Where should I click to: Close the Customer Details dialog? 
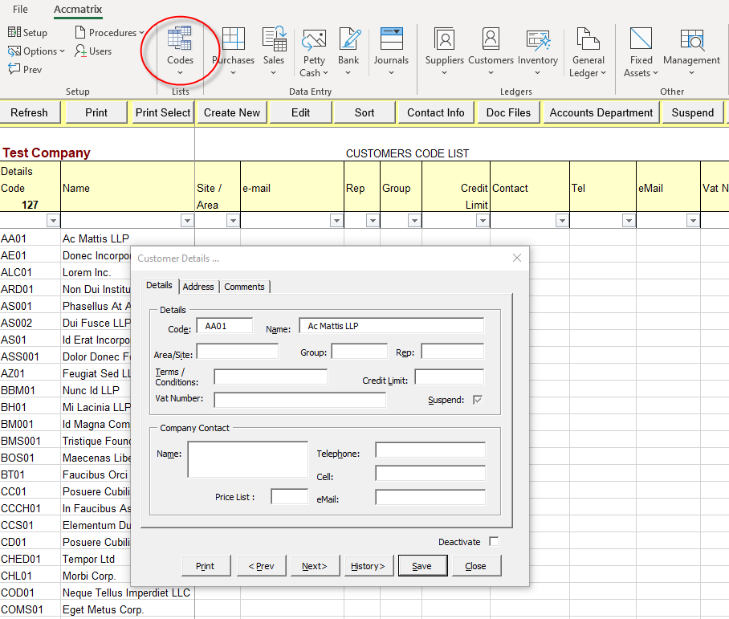pyautogui.click(x=517, y=258)
